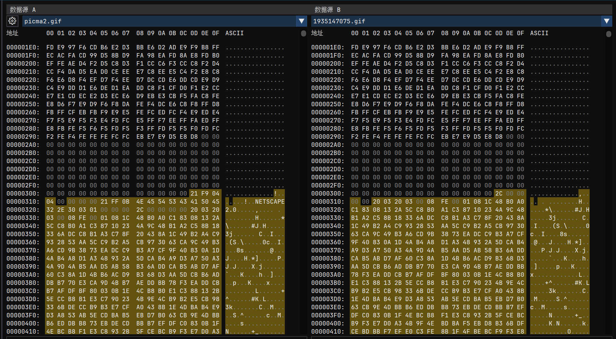Select address 000001E0 in data source A
This screenshot has height=339, width=616.
[x=23, y=47]
